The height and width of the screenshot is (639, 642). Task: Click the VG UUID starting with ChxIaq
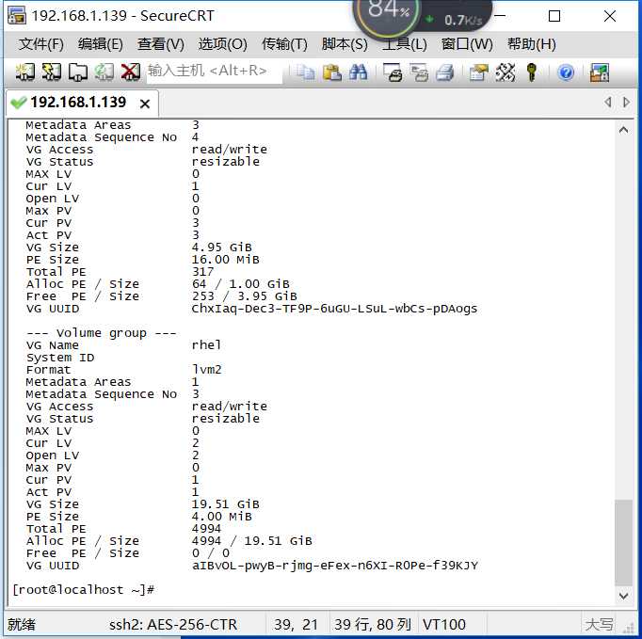[x=334, y=309]
